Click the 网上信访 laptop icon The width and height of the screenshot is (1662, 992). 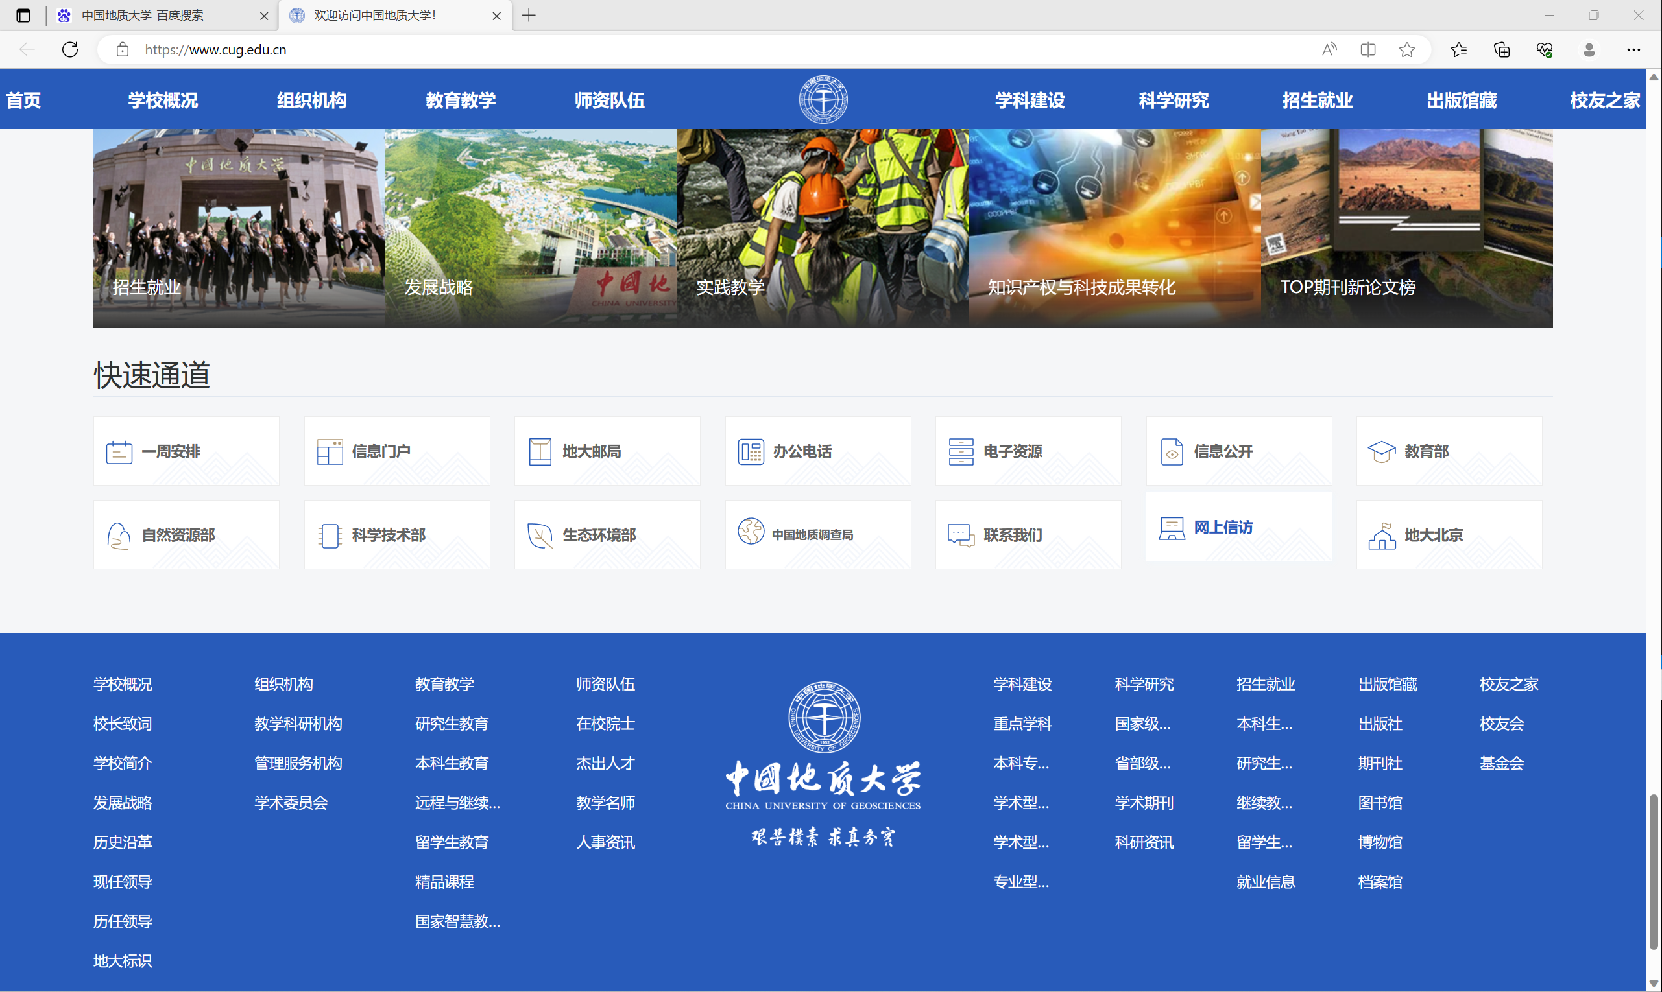[x=1172, y=528]
